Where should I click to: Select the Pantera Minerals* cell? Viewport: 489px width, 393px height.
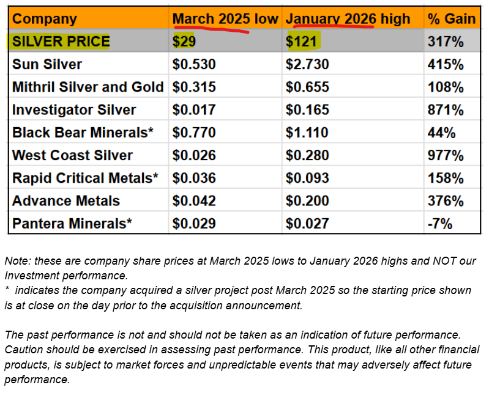(x=72, y=224)
